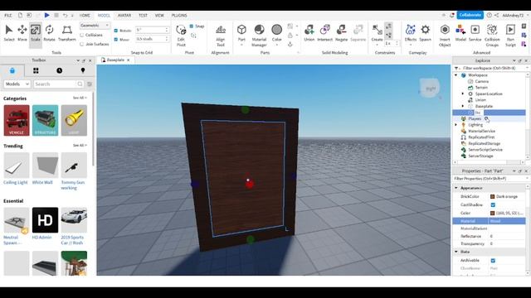Viewport: 531px width, 298px height.
Task: Click the Color property swatch
Action: coord(492,213)
